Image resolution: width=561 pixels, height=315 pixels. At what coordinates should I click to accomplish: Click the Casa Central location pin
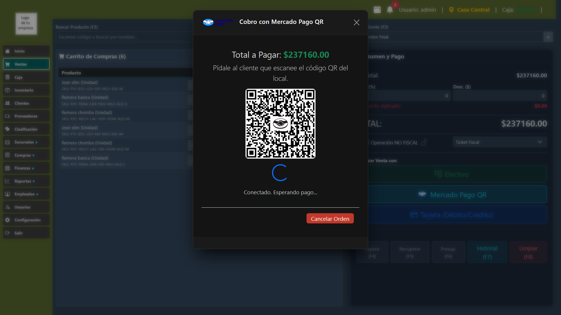451,10
